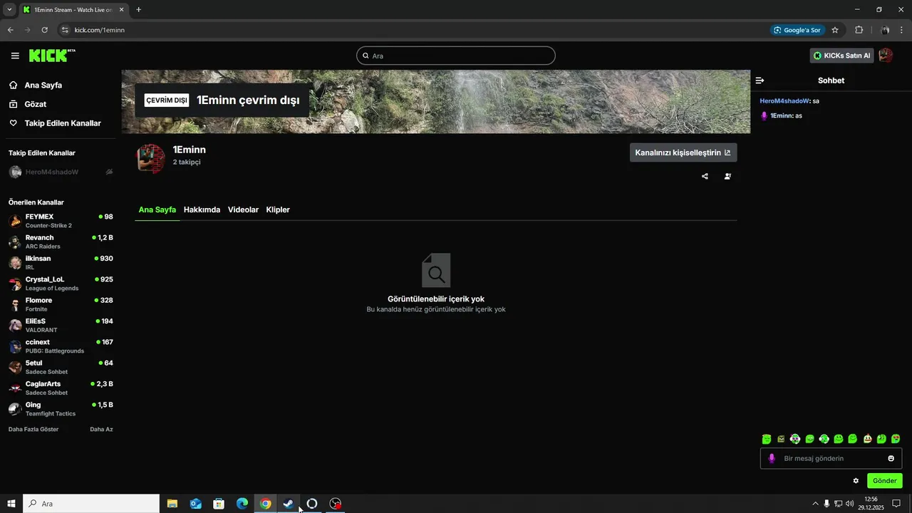Click the Ana Sayfa home icon

click(14, 85)
